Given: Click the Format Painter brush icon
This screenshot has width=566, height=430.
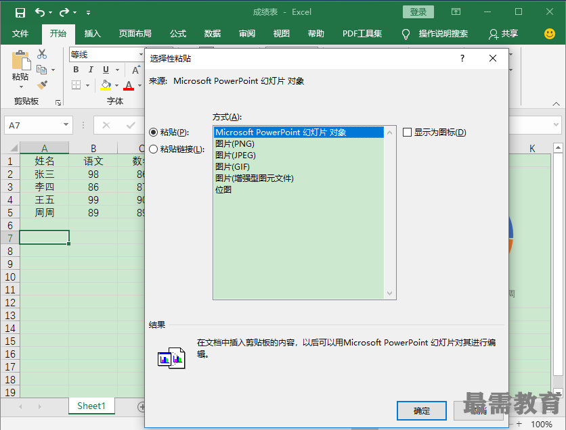Looking at the screenshot, I should [42, 85].
